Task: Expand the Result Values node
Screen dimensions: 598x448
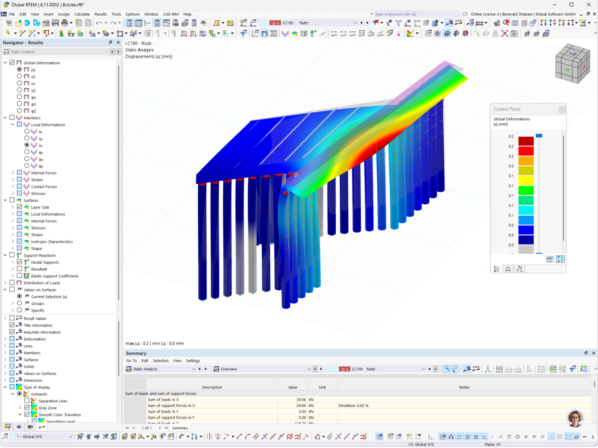Action: [5, 318]
